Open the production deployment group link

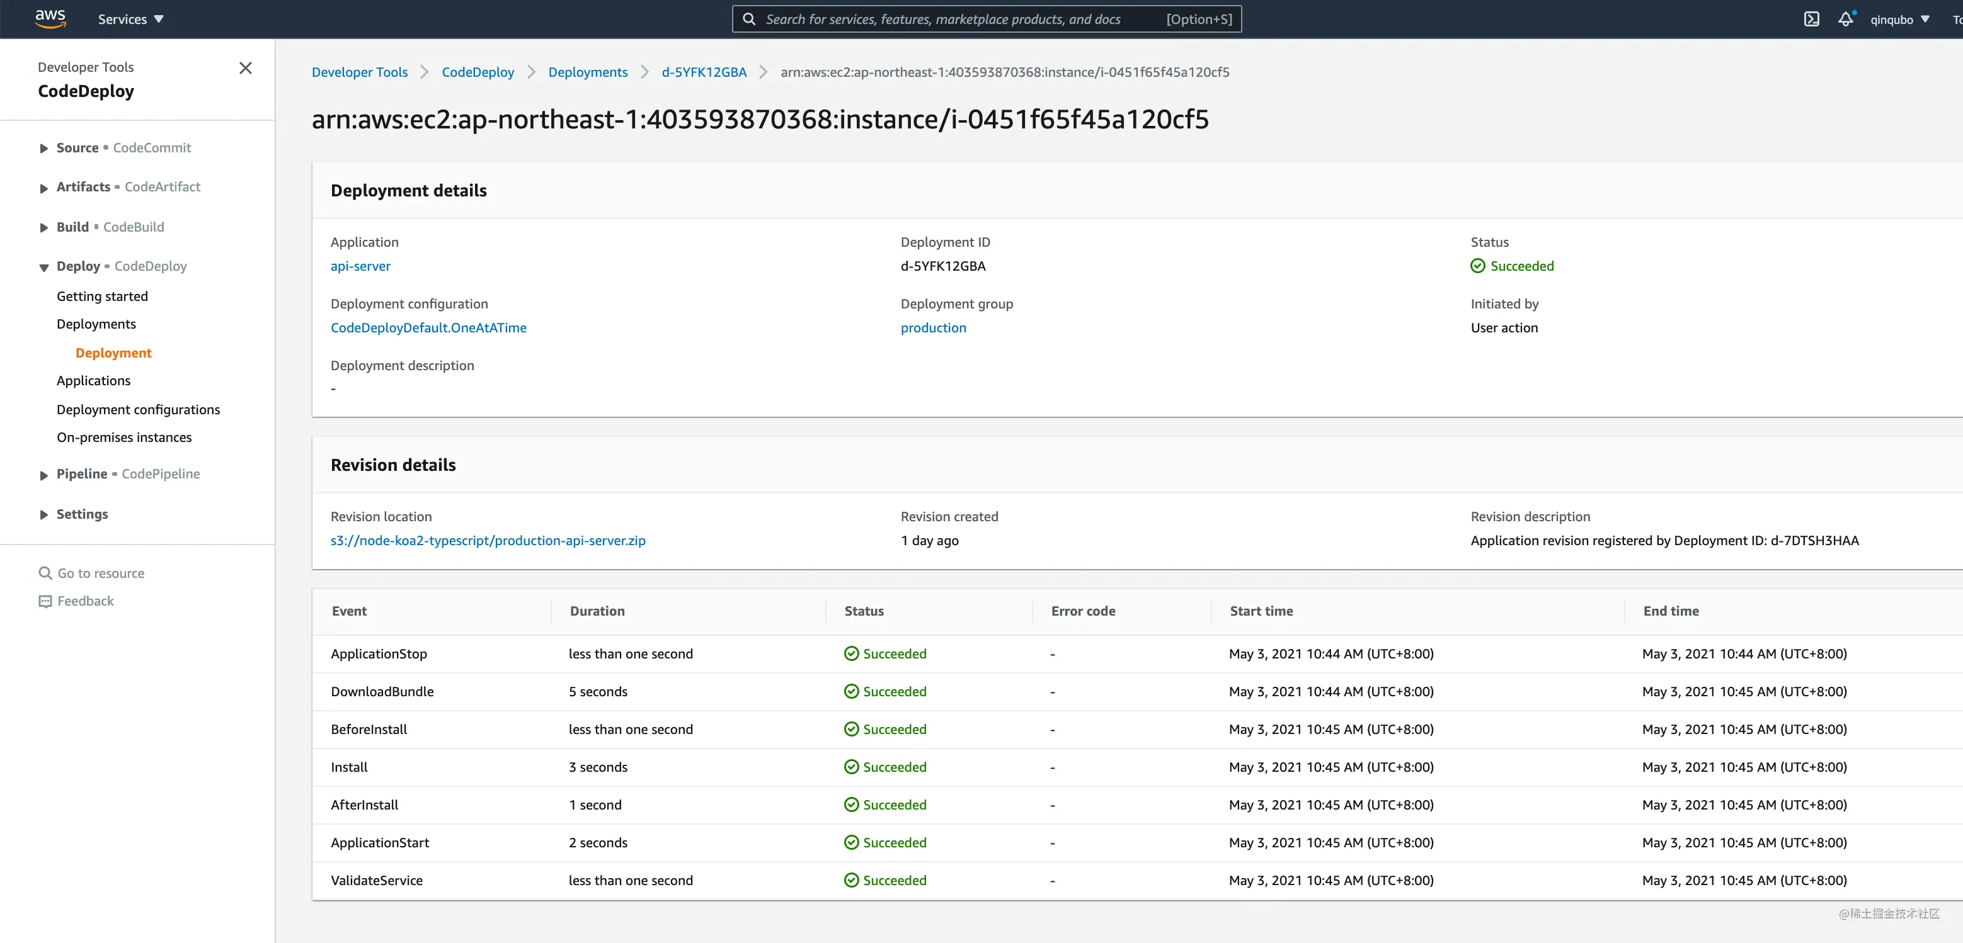[933, 327]
